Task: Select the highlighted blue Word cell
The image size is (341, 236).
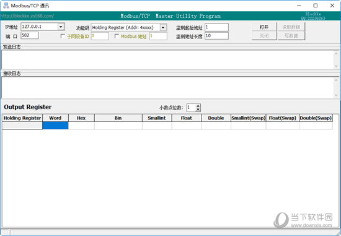Action: click(x=55, y=126)
